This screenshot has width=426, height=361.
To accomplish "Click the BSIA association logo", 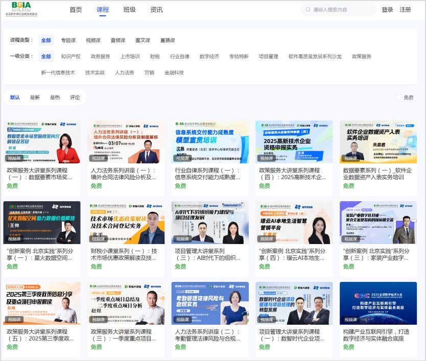I will coord(21,9).
